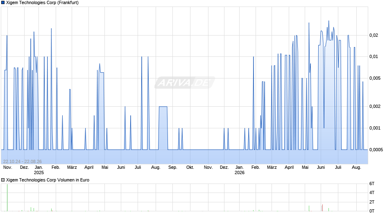Click the 2T volume axis label

[372, 202]
